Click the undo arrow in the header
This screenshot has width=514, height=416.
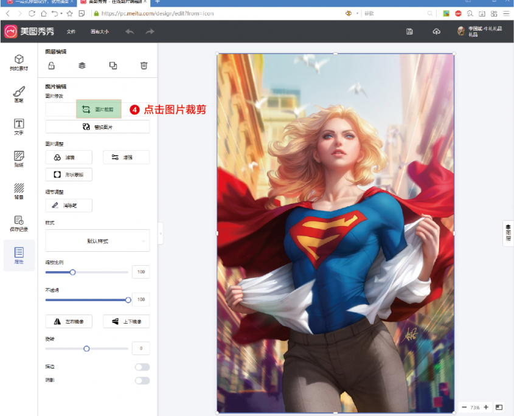click(130, 32)
